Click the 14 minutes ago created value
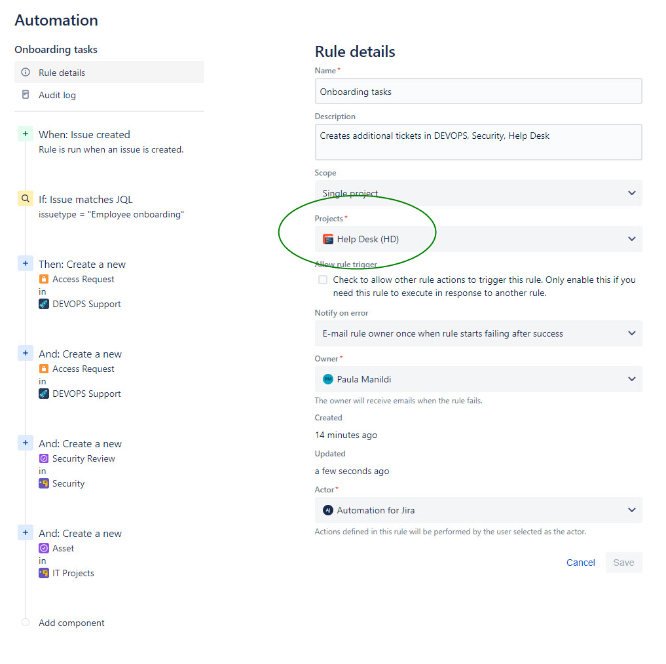Screen dimensions: 666x664 pos(346,435)
